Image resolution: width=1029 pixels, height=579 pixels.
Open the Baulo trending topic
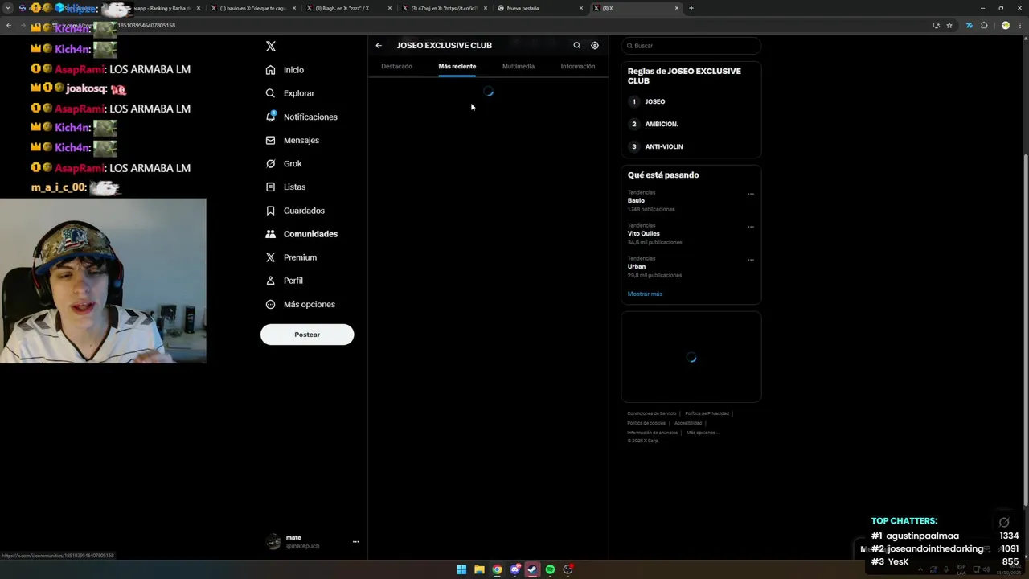[636, 200]
